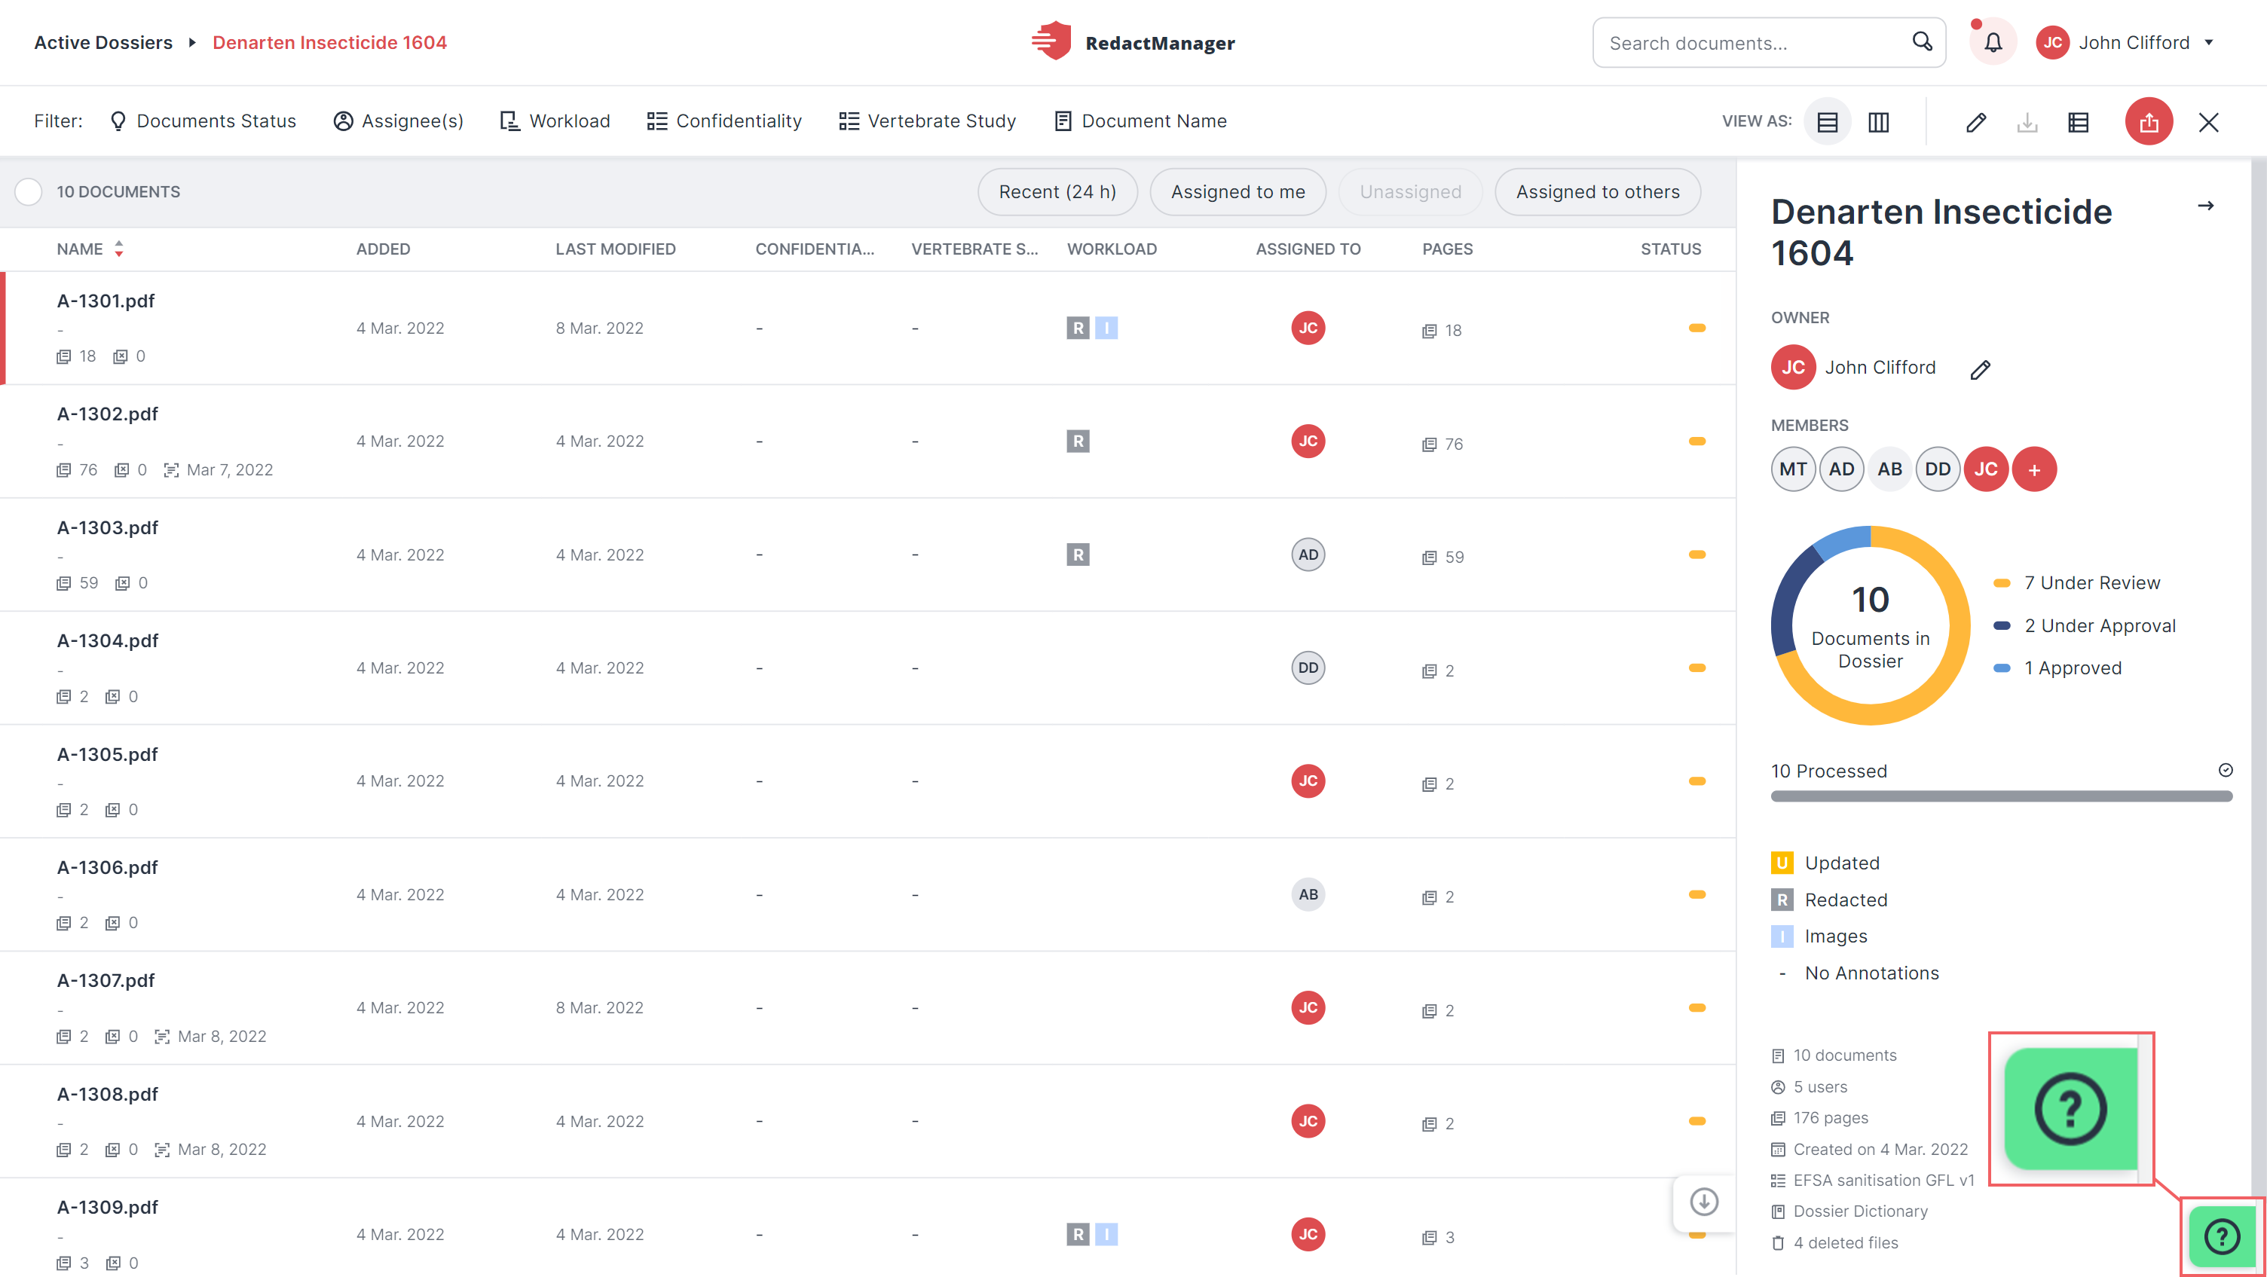Click the RedactManager logo
Viewport: 2267px width, 1277px height.
click(1133, 42)
